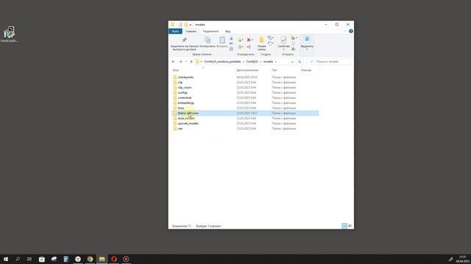Click the models segment in the address path
The height and width of the screenshot is (264, 471).
pos(268,62)
